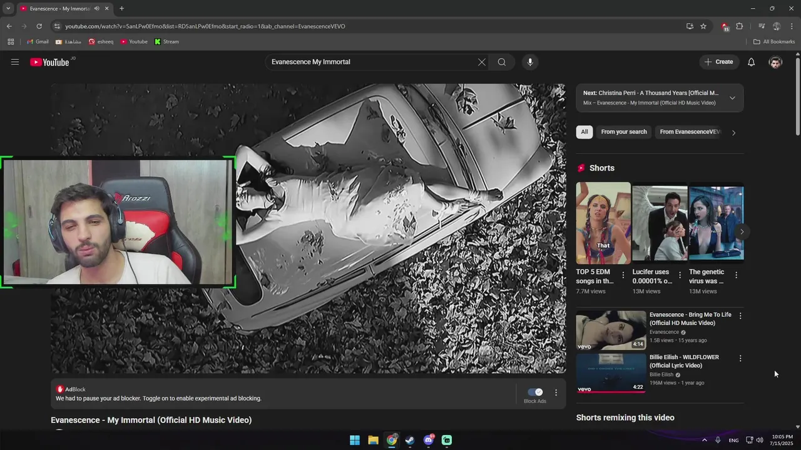The height and width of the screenshot is (450, 801).
Task: Open Chrome apps grid shortcut
Action: [x=11, y=42]
